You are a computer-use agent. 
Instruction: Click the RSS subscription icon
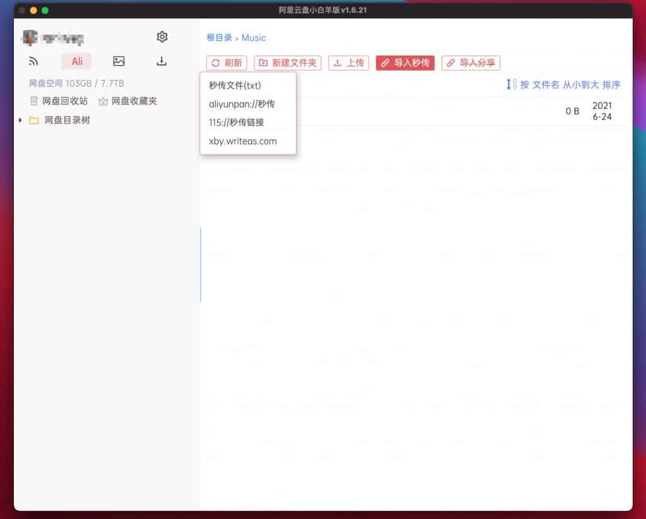(33, 61)
